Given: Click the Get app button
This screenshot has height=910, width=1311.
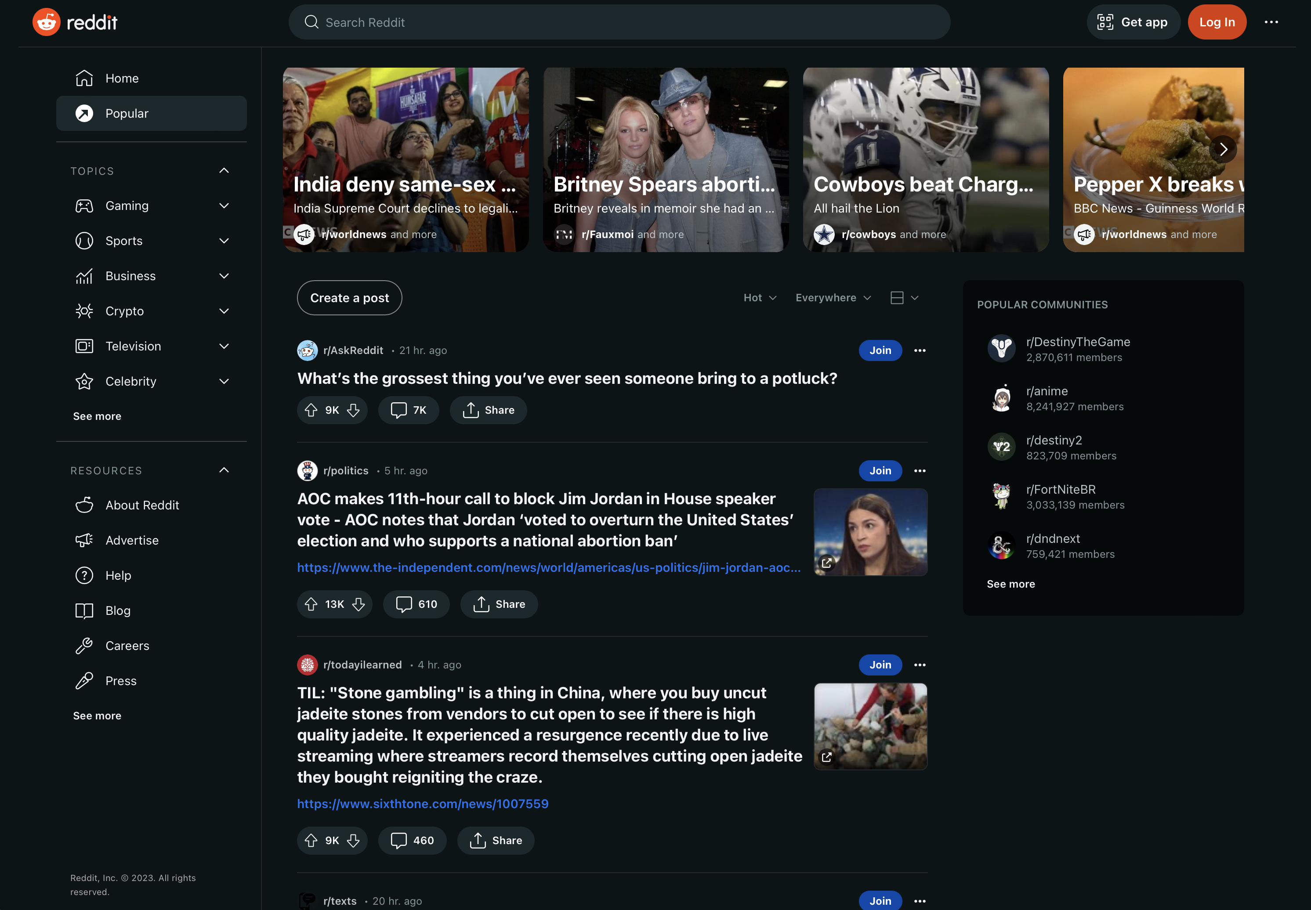Looking at the screenshot, I should pyautogui.click(x=1133, y=22).
